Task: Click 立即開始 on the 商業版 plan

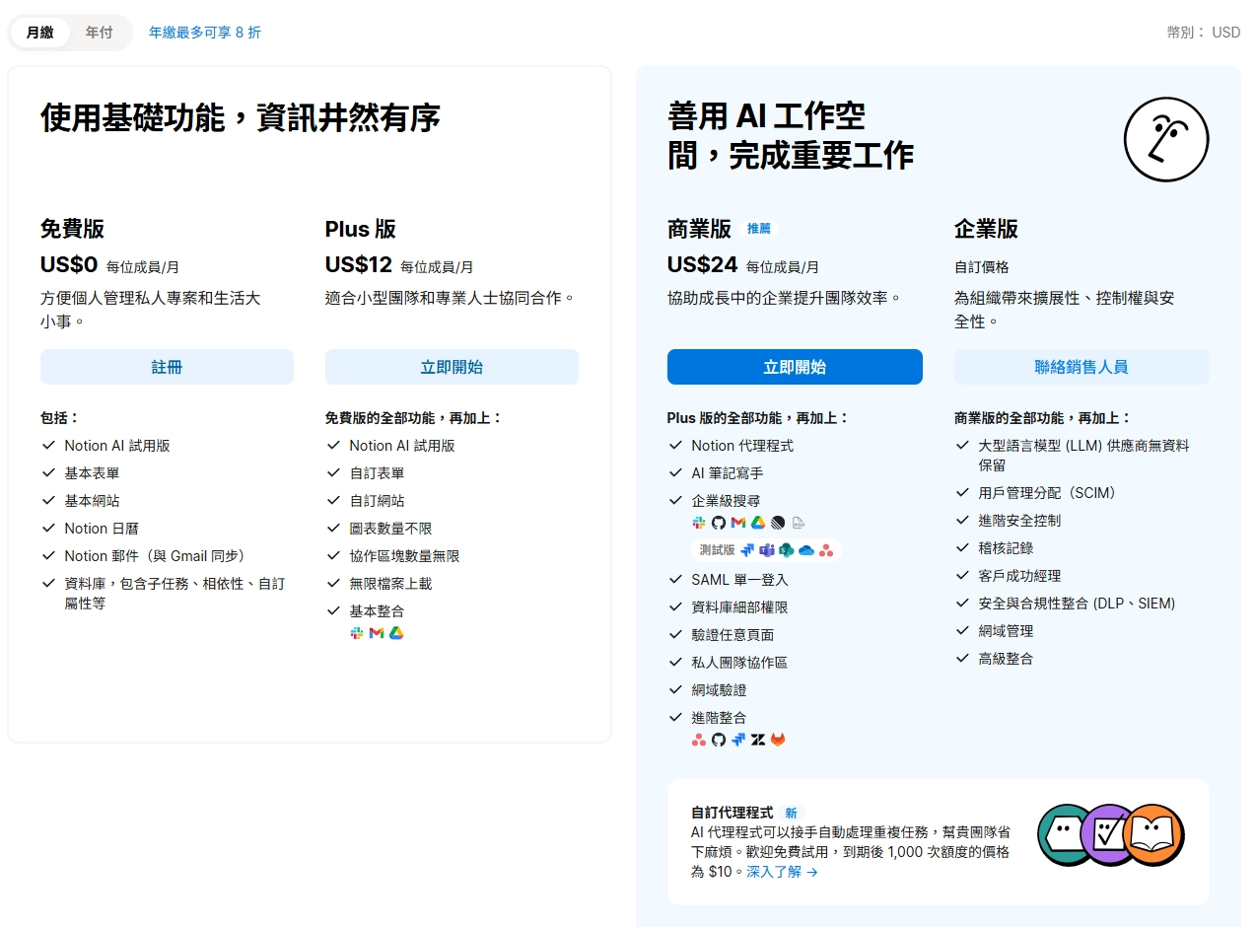Action: click(x=795, y=366)
